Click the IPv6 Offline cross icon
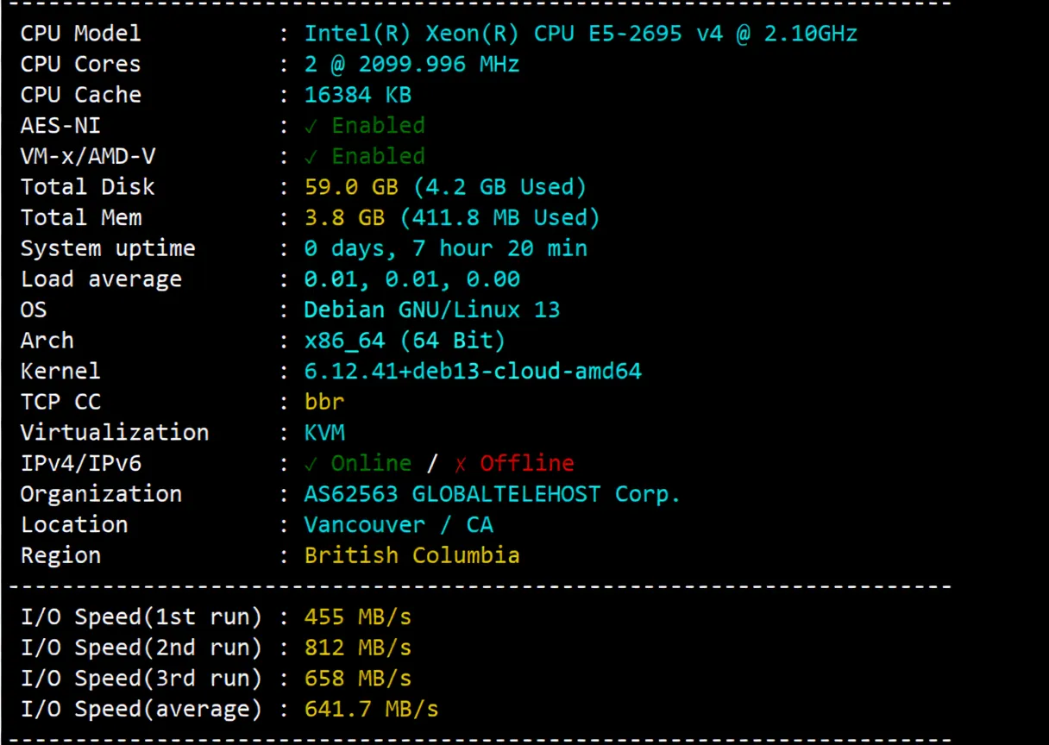 461,463
